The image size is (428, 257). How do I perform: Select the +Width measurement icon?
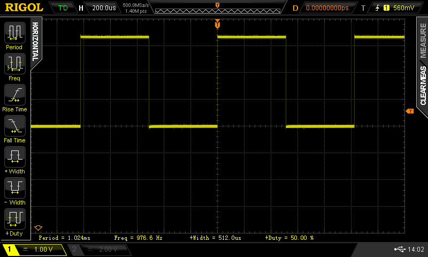click(x=14, y=157)
